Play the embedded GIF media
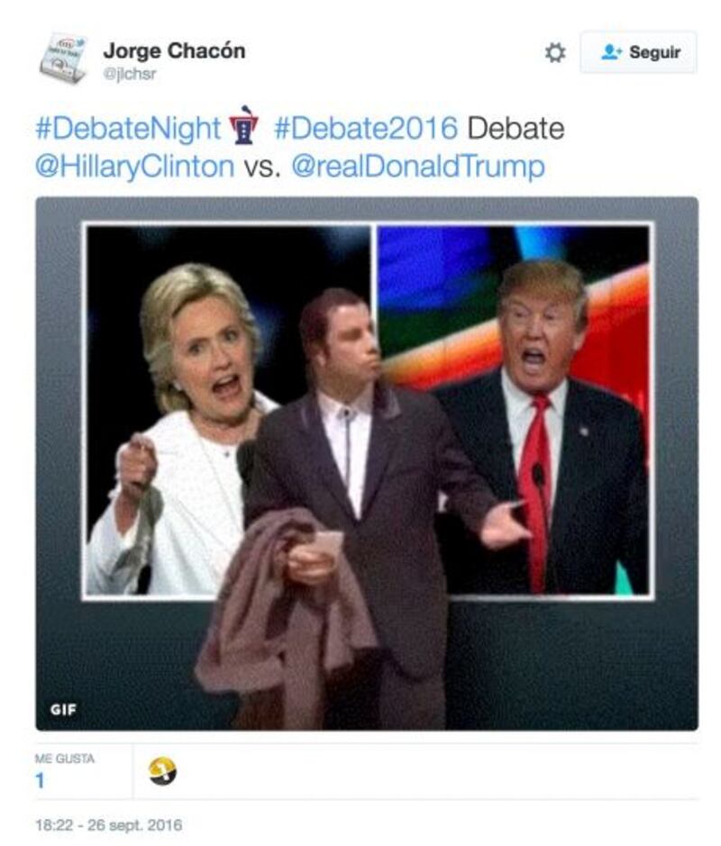 pos(367,463)
